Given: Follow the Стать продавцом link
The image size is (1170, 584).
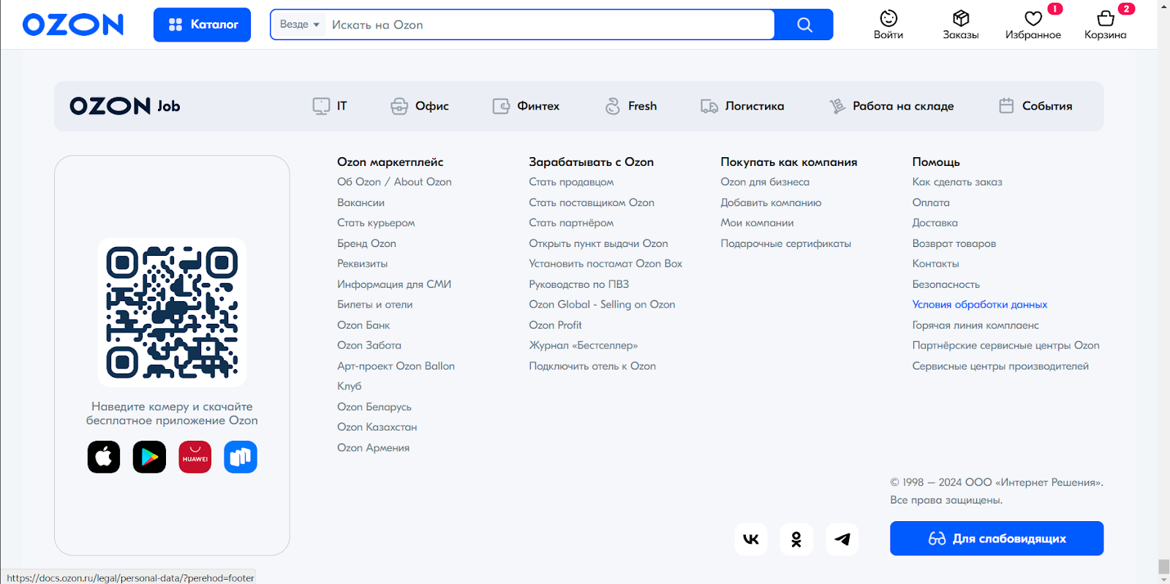Looking at the screenshot, I should coord(571,182).
